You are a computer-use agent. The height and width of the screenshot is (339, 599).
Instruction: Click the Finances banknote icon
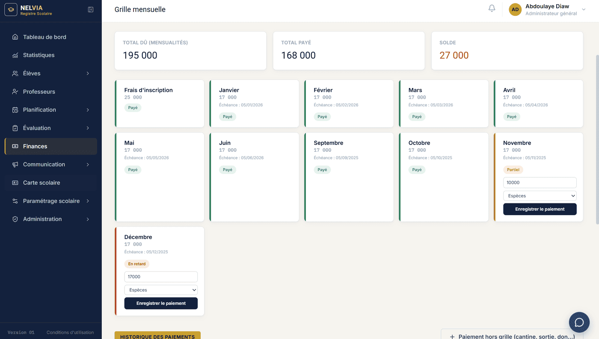(15, 146)
